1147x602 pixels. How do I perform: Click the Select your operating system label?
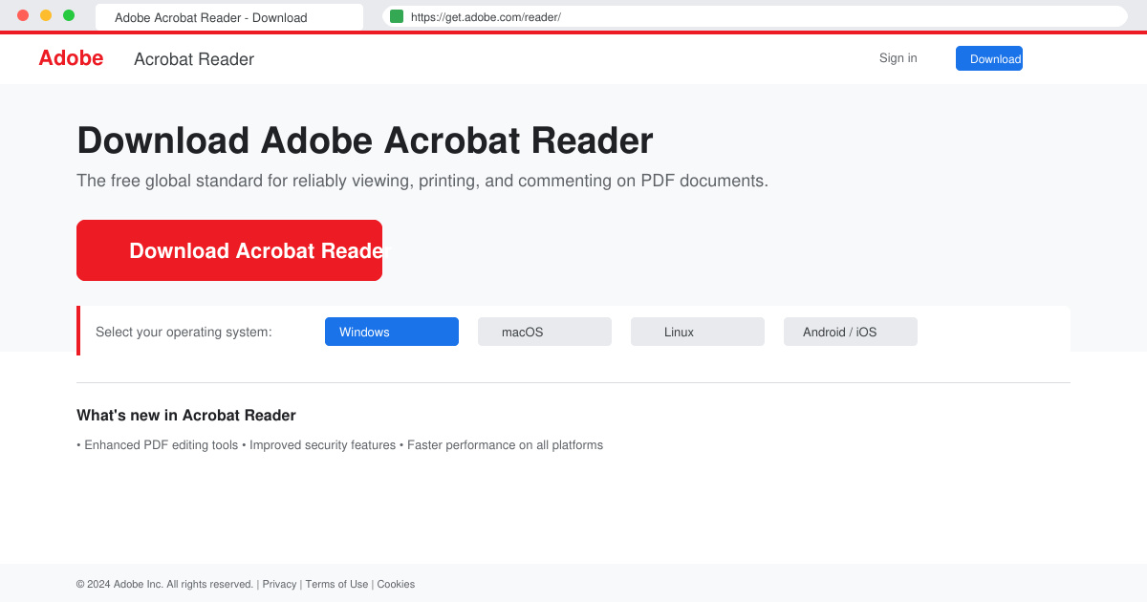click(184, 332)
